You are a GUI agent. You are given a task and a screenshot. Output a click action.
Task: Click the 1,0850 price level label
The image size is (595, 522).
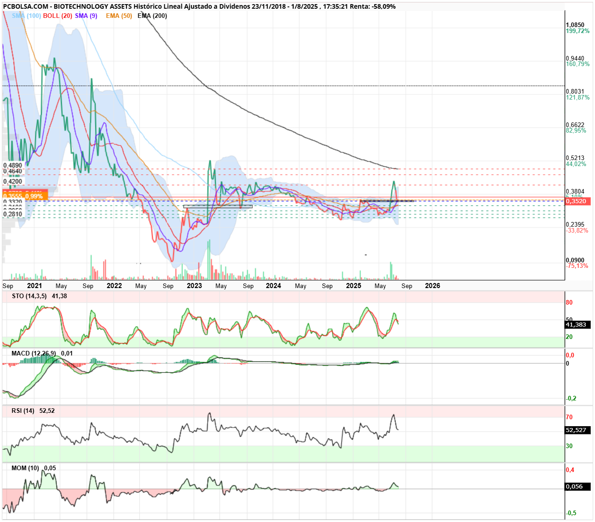(x=575, y=25)
